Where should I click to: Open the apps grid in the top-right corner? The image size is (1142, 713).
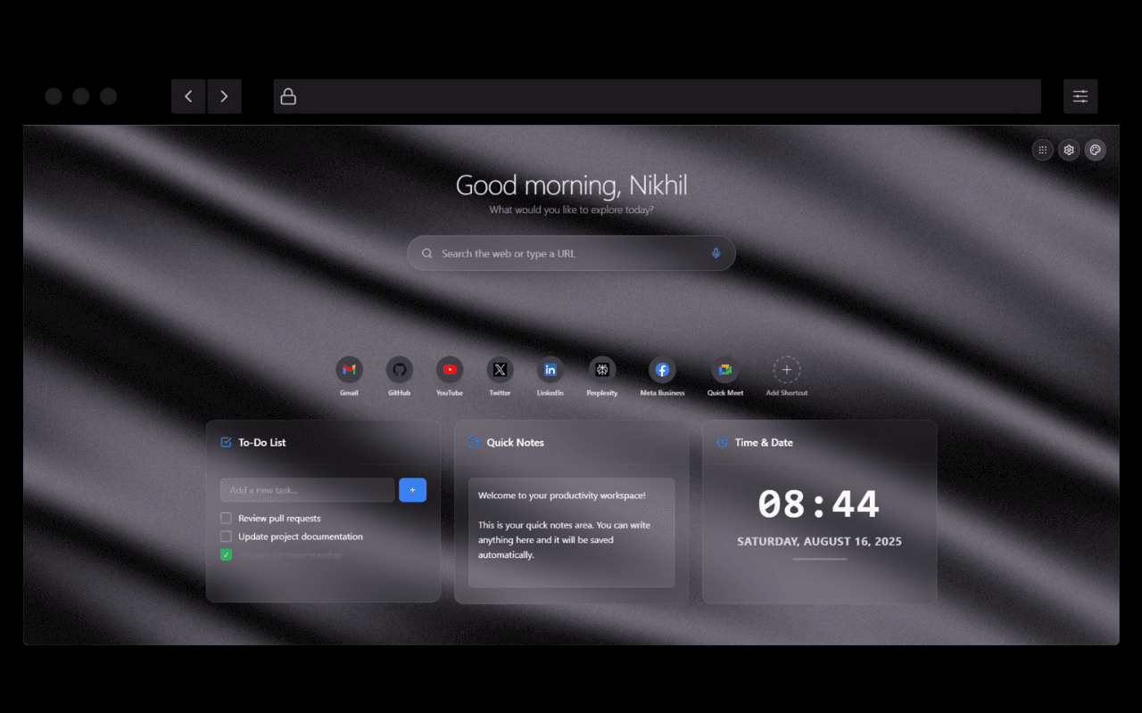click(1042, 150)
